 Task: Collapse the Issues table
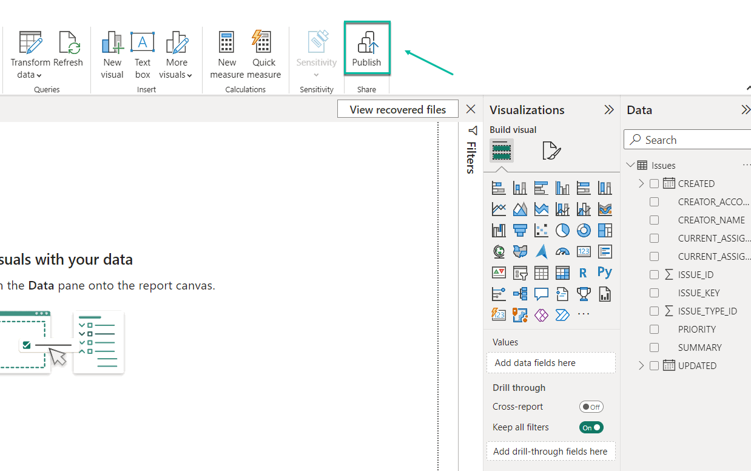coord(630,165)
